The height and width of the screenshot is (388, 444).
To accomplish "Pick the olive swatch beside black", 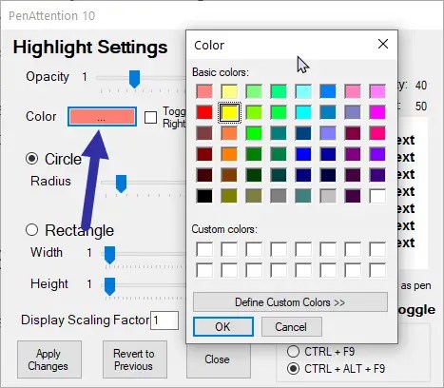I will click(229, 196).
